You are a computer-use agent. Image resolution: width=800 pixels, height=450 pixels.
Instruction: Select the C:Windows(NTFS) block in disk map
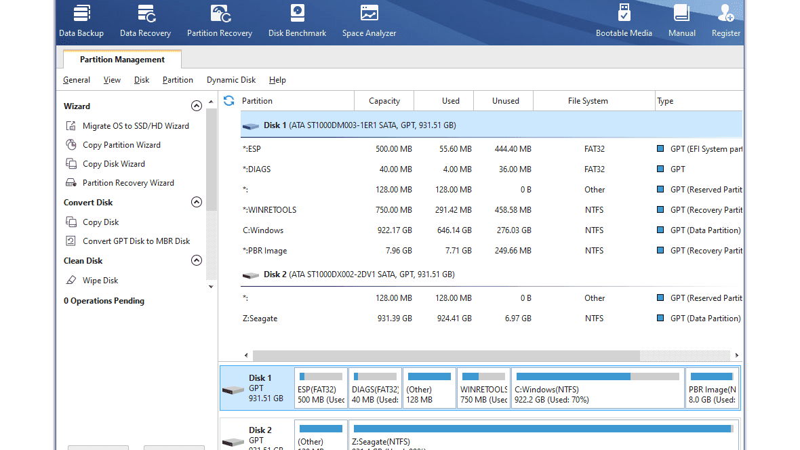[597, 388]
